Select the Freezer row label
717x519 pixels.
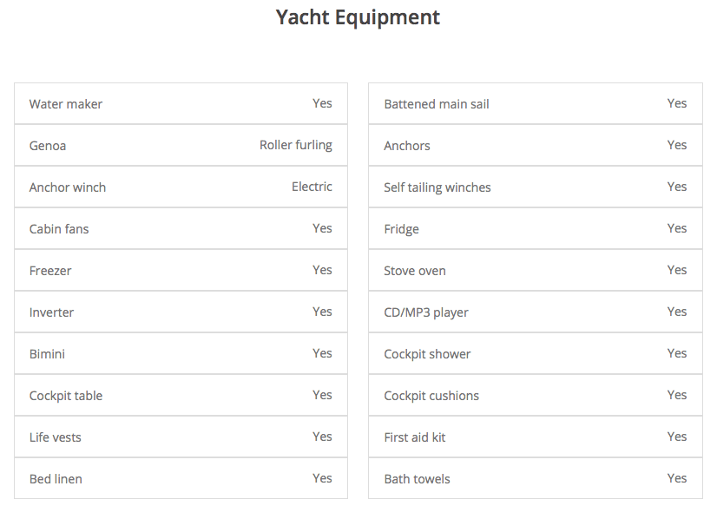(50, 271)
